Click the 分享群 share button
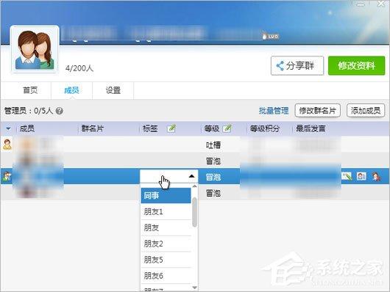This screenshot has width=390, height=292. pyautogui.click(x=297, y=66)
